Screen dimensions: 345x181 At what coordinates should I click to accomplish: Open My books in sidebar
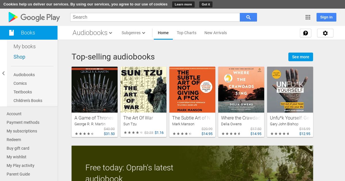pyautogui.click(x=24, y=47)
